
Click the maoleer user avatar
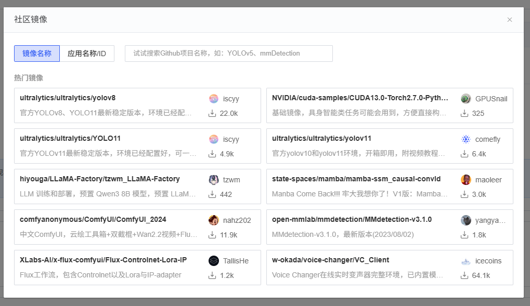(466, 180)
